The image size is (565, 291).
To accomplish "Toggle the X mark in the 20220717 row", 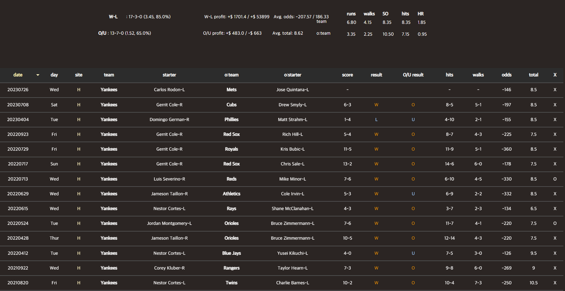I will point(555,164).
